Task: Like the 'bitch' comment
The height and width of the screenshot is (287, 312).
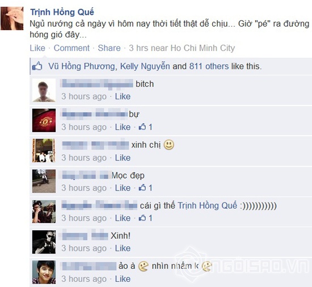Action: point(123,96)
